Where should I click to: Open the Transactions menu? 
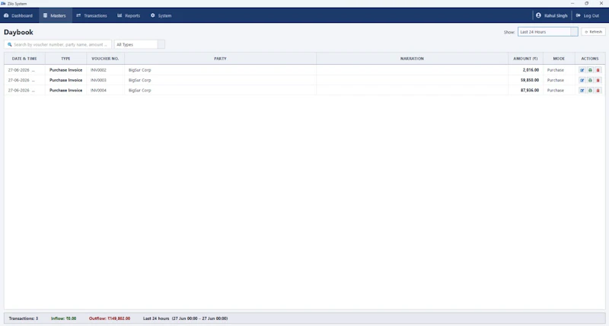[x=91, y=15]
